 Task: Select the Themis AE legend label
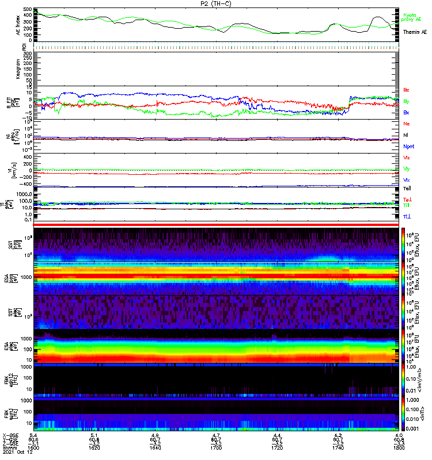pos(415,32)
